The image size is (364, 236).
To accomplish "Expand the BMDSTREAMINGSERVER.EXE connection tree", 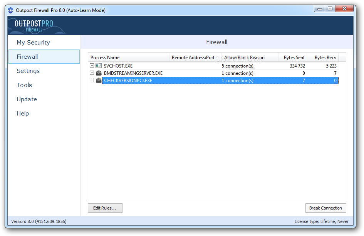I will [x=91, y=73].
